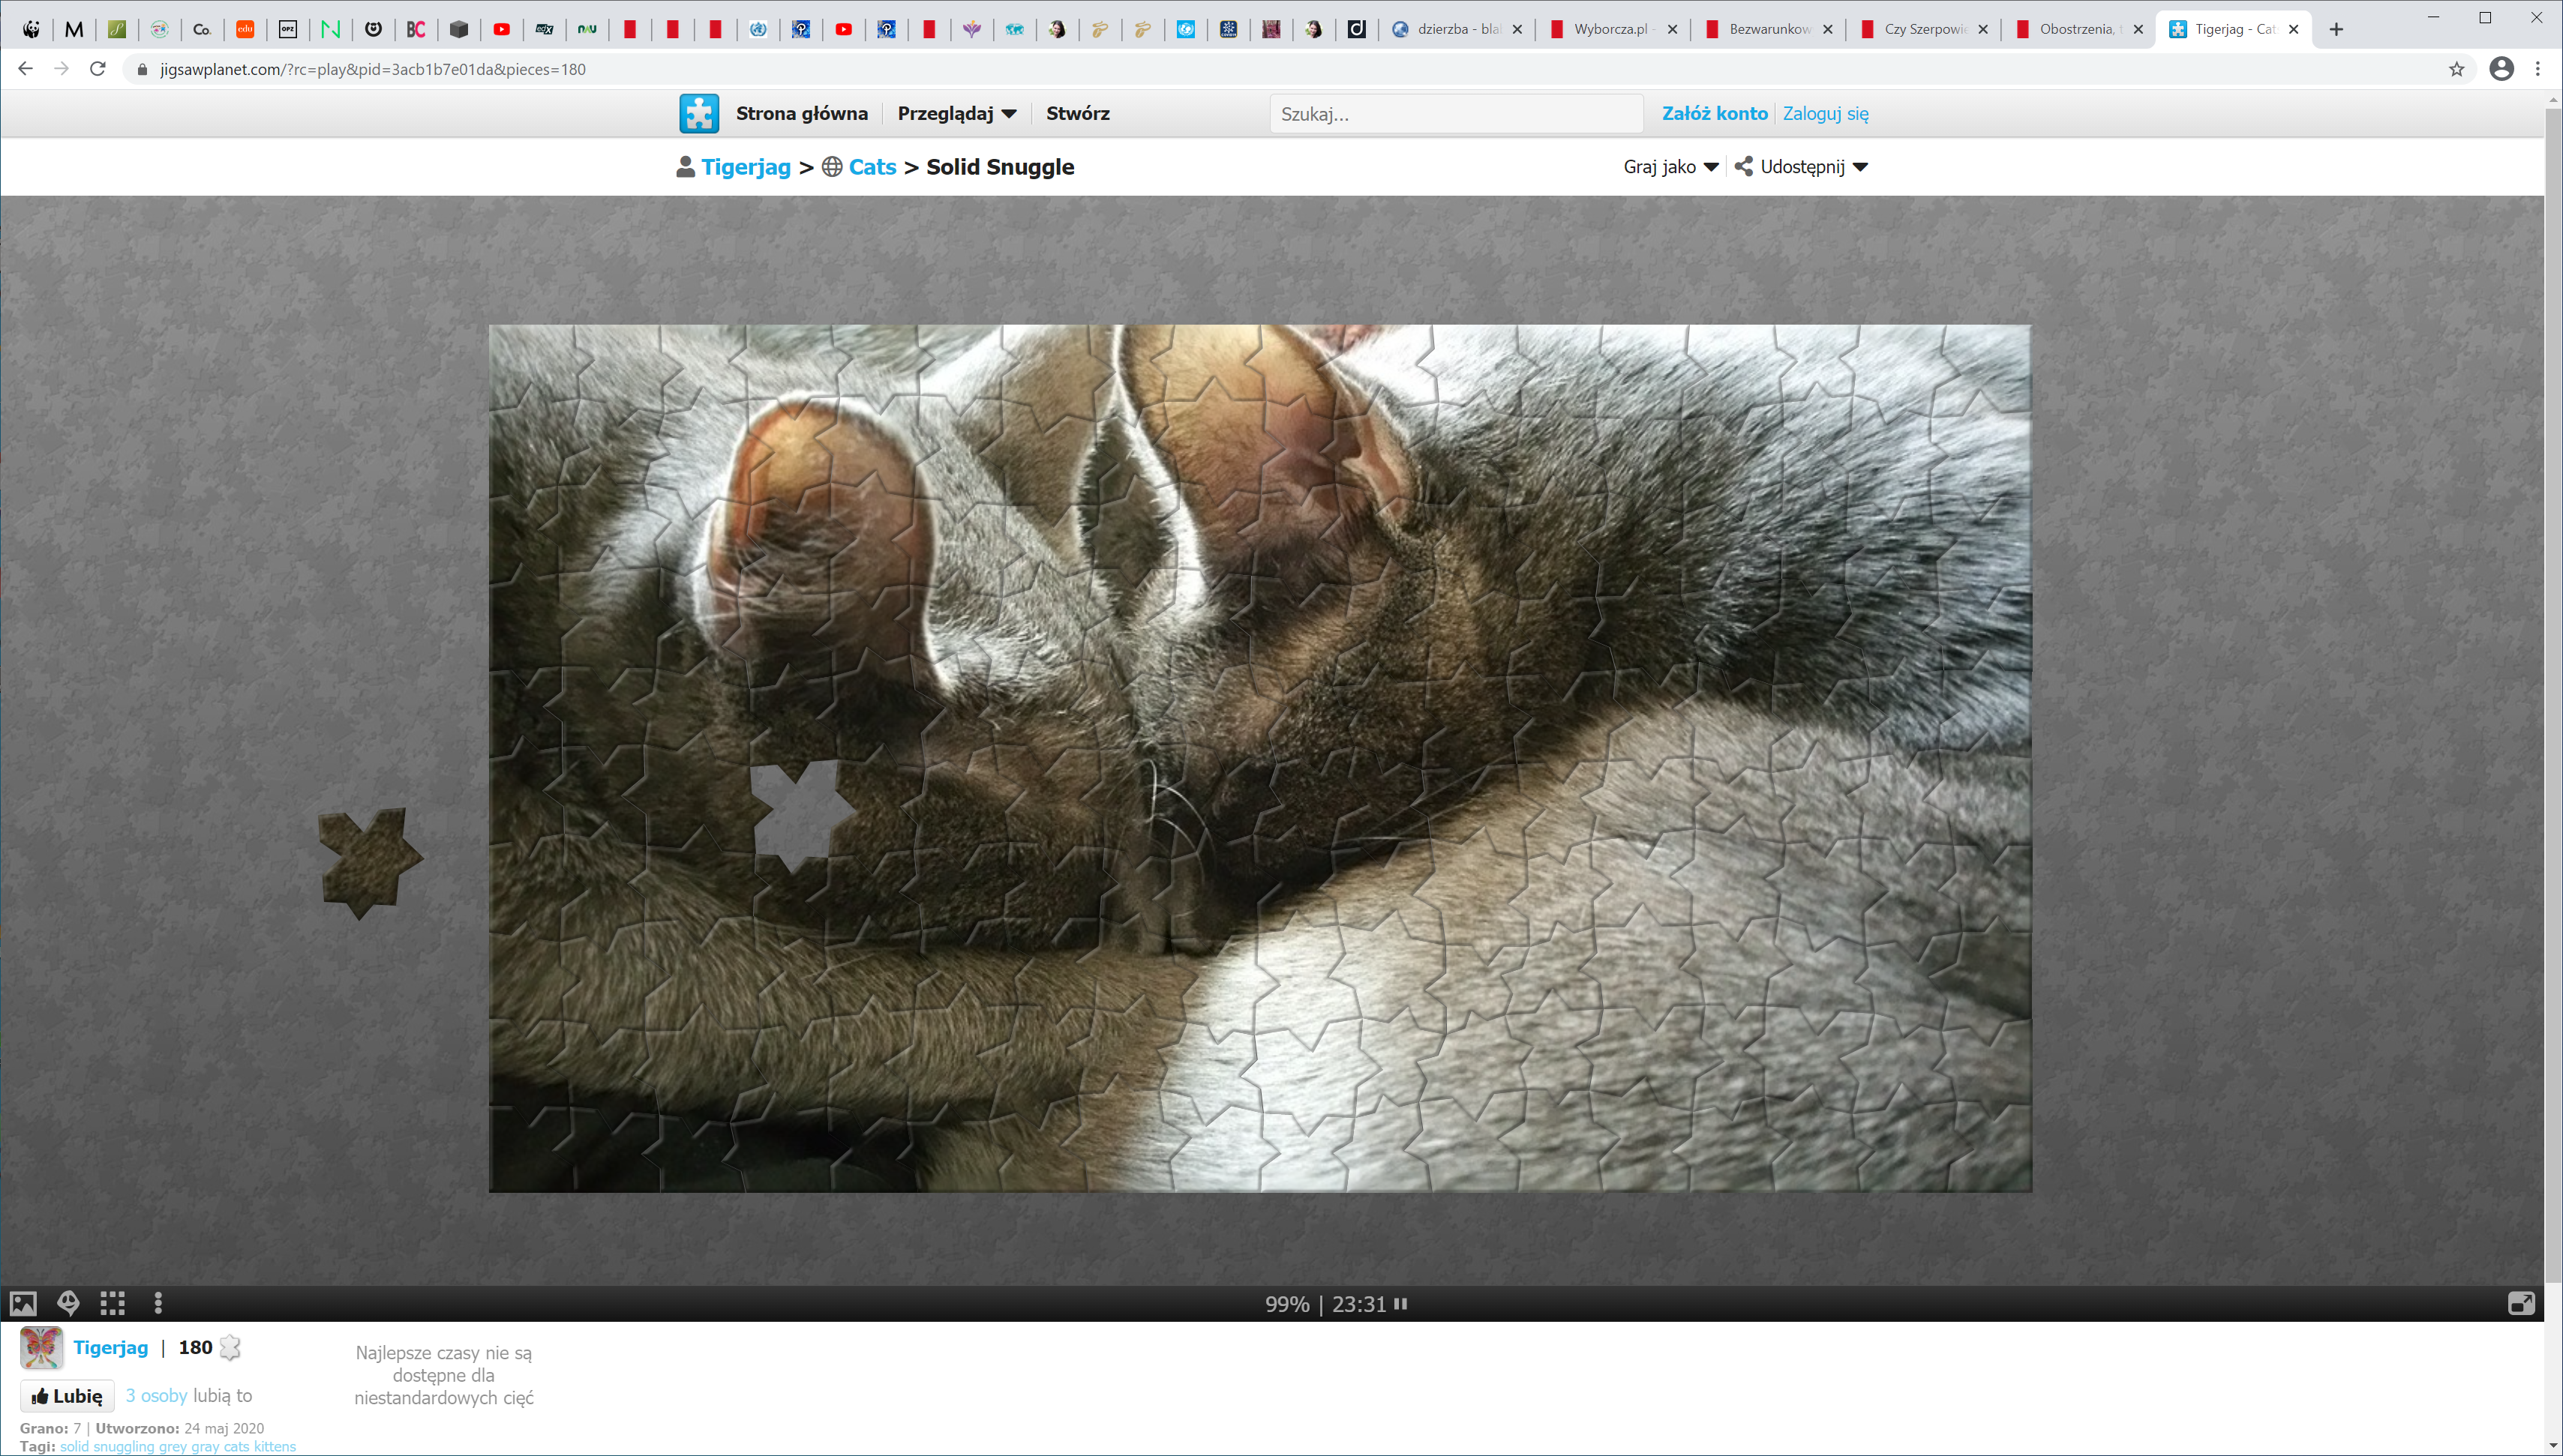This screenshot has width=2563, height=1456.
Task: Bookmark this page with the star icon
Action: (x=2456, y=69)
